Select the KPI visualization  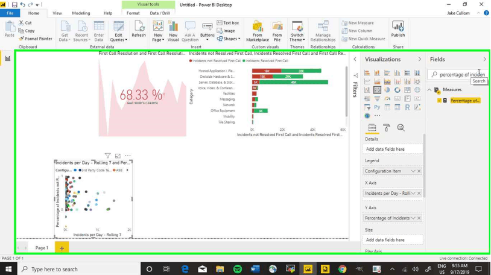417,99
